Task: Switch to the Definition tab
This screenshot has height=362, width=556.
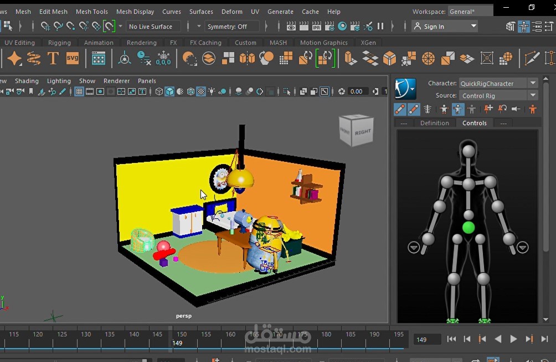Action: [434, 123]
